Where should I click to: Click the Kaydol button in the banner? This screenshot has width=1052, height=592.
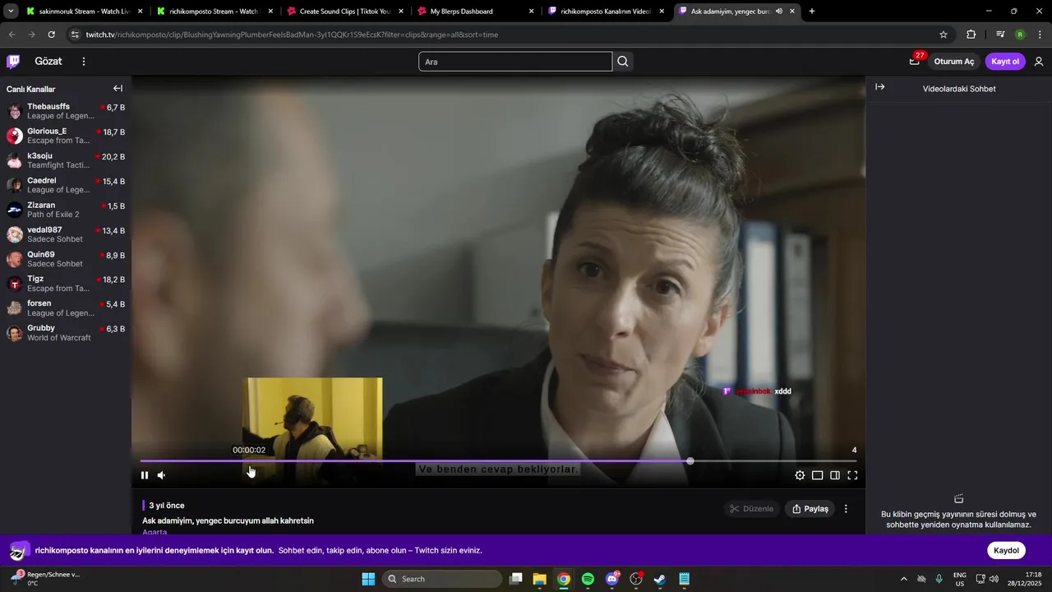(1006, 550)
